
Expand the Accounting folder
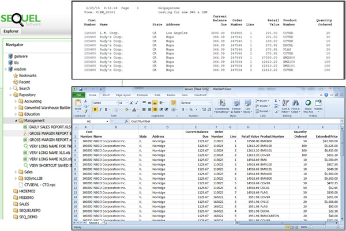pos(16,101)
